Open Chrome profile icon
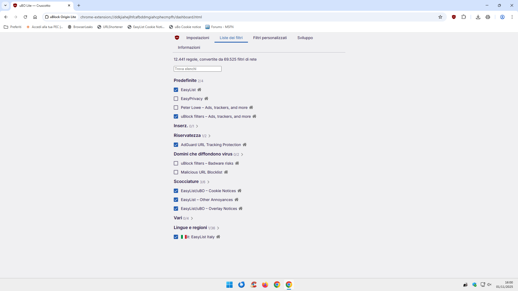The width and height of the screenshot is (518, 291). pyautogui.click(x=502, y=17)
